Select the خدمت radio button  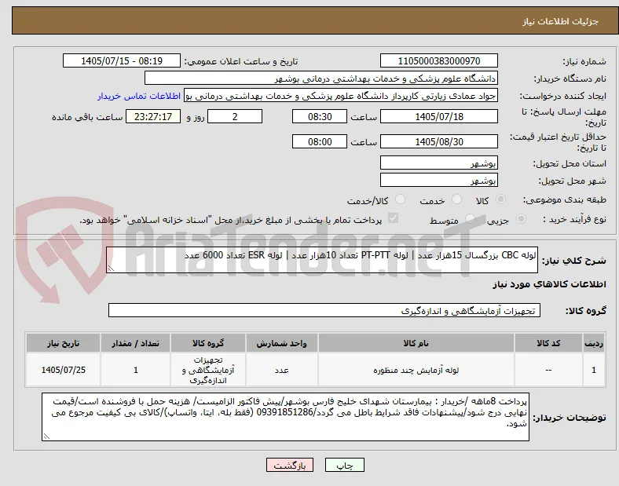point(456,199)
